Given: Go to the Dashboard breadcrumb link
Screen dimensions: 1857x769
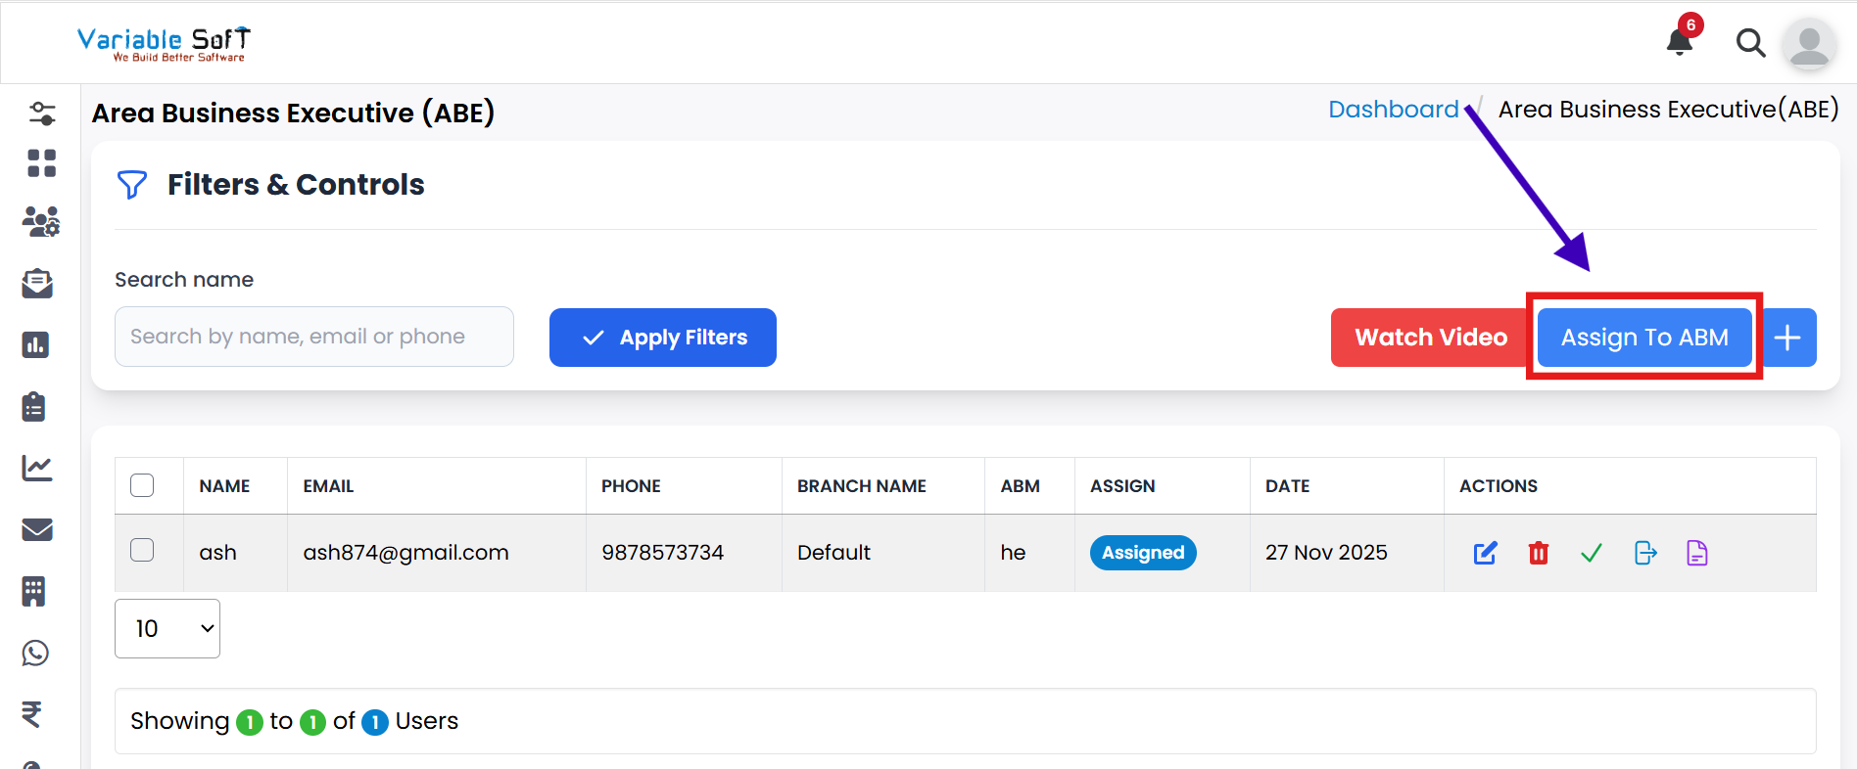Looking at the screenshot, I should [x=1393, y=110].
